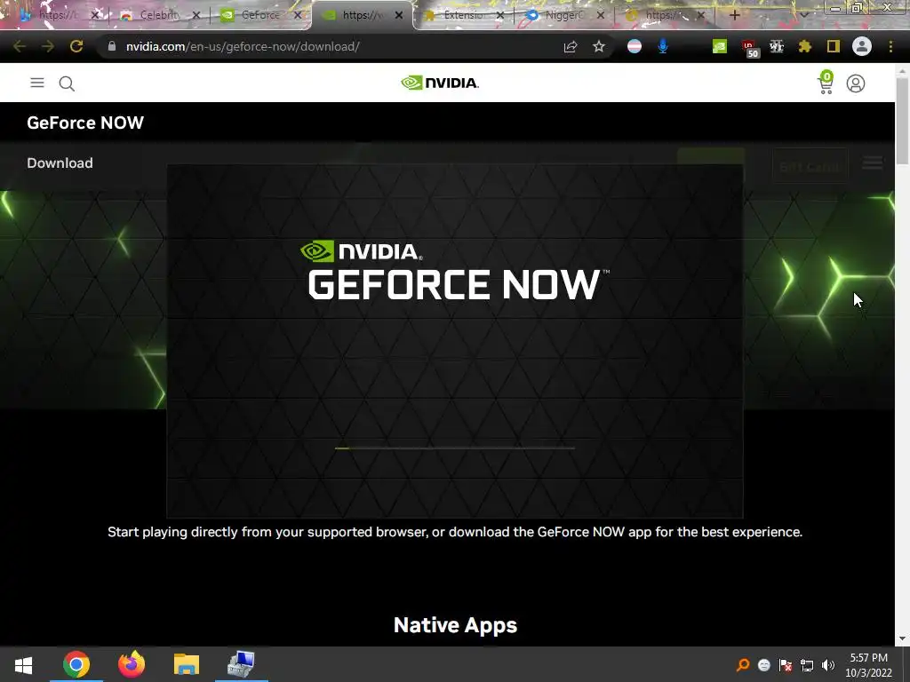Switch to the Celebrit... tab
Screen dimensions: 910x682
coord(158,15)
